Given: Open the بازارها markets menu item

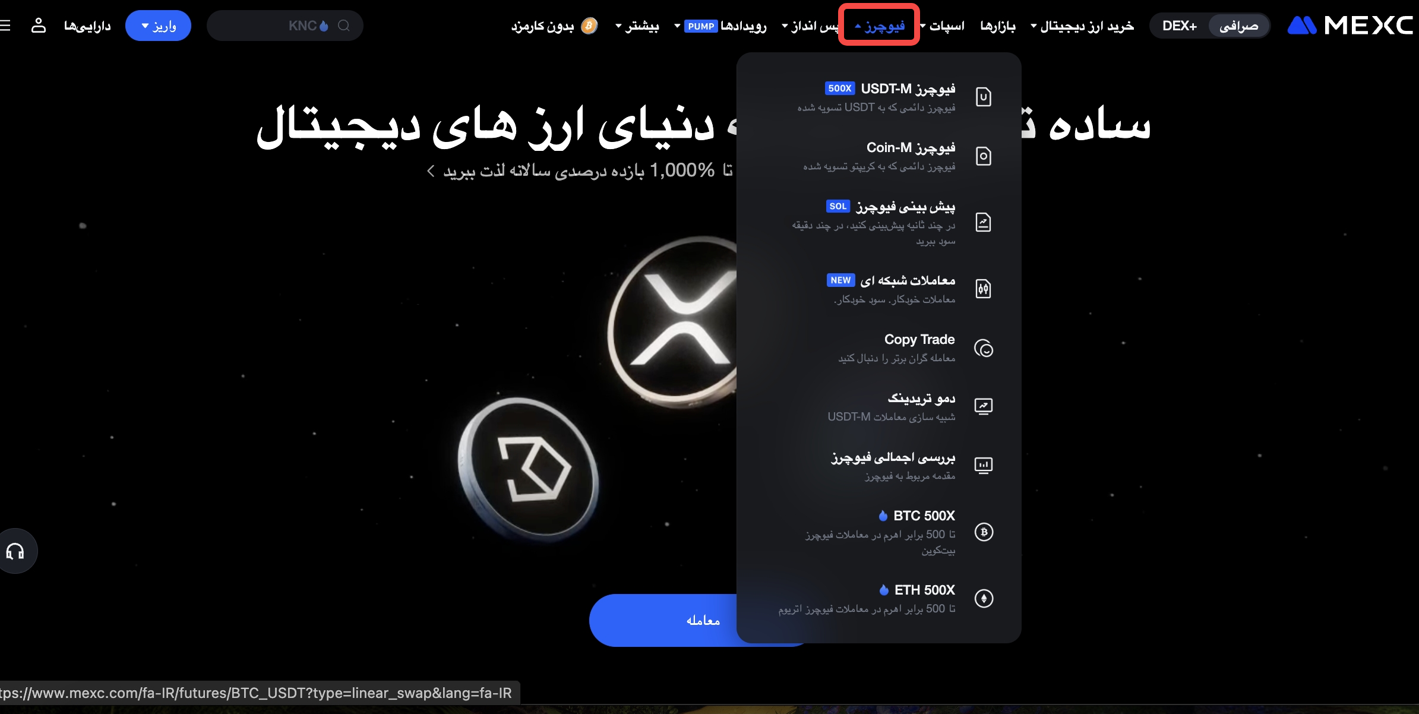Looking at the screenshot, I should (x=998, y=26).
